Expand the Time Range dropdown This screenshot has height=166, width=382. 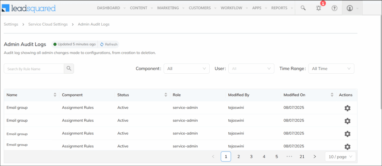(331, 68)
